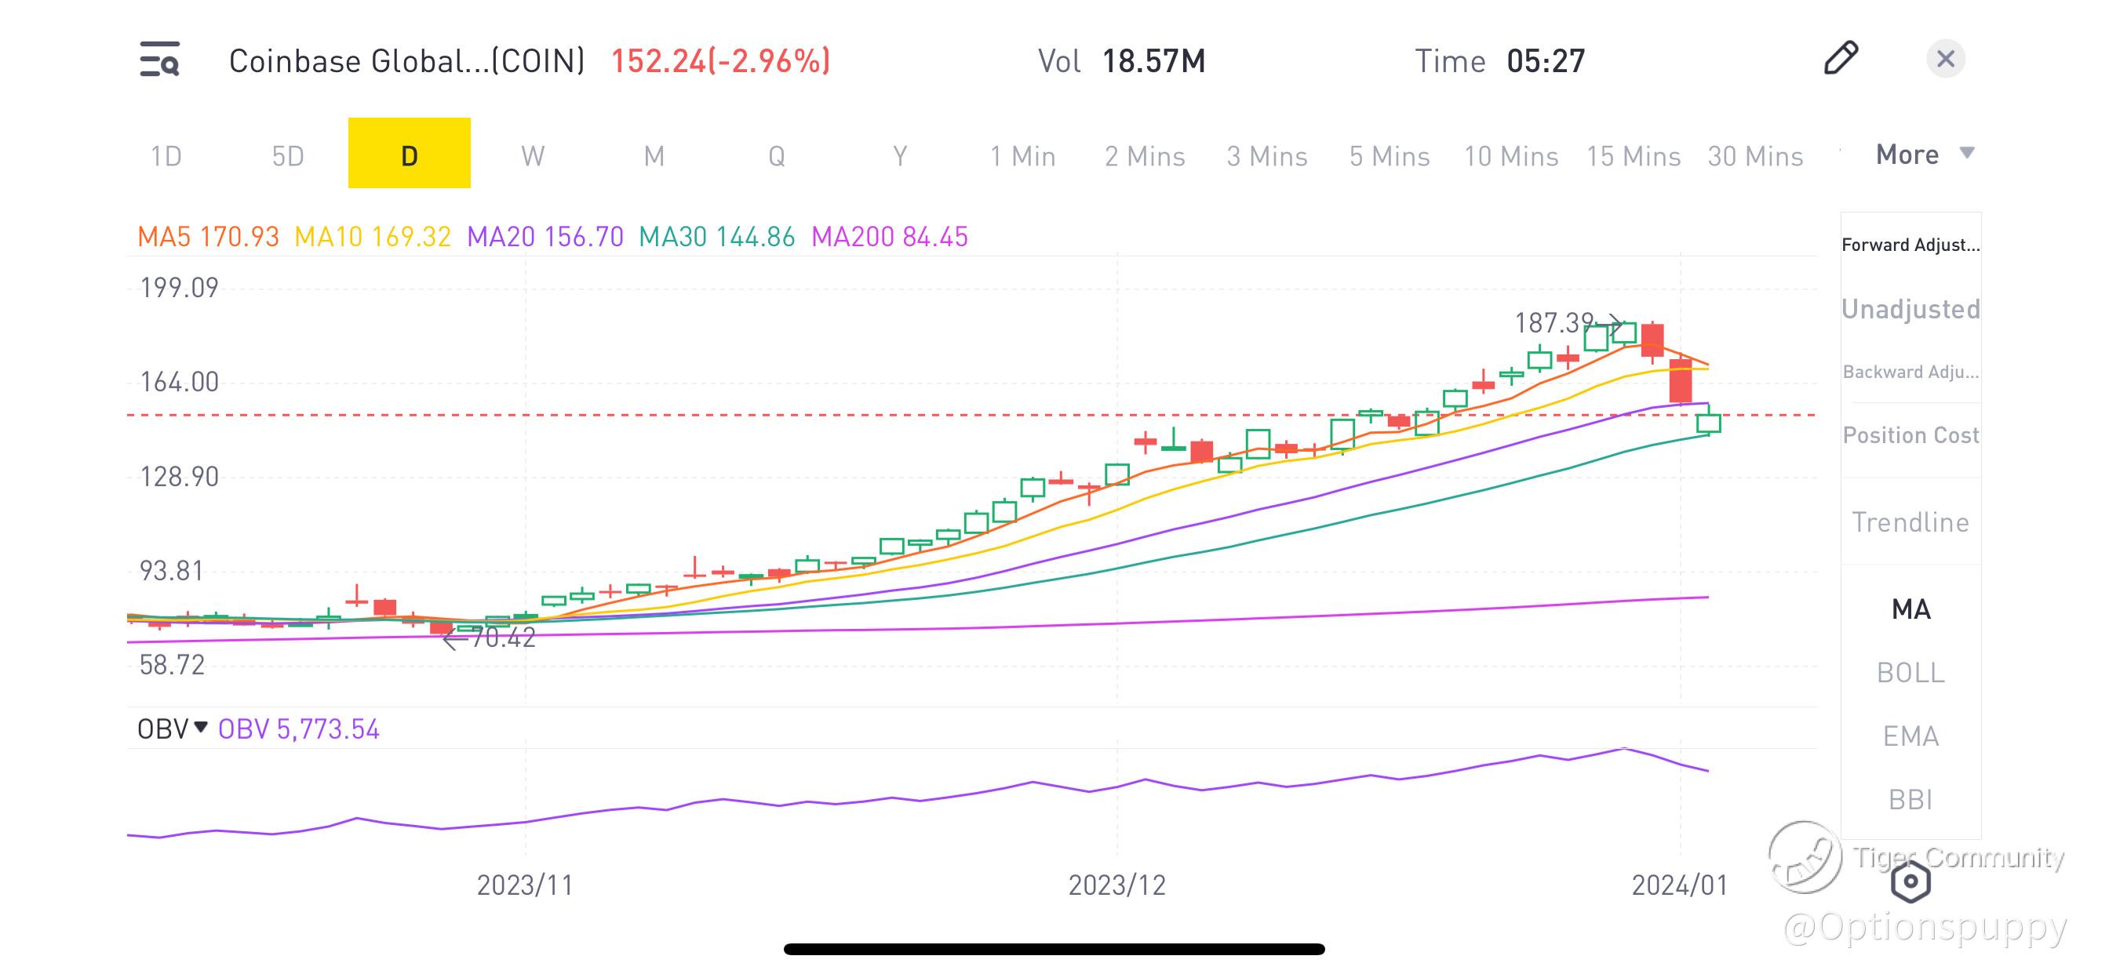Toggle Position Cost line display
This screenshot has width=2109, height=974.
[1910, 434]
